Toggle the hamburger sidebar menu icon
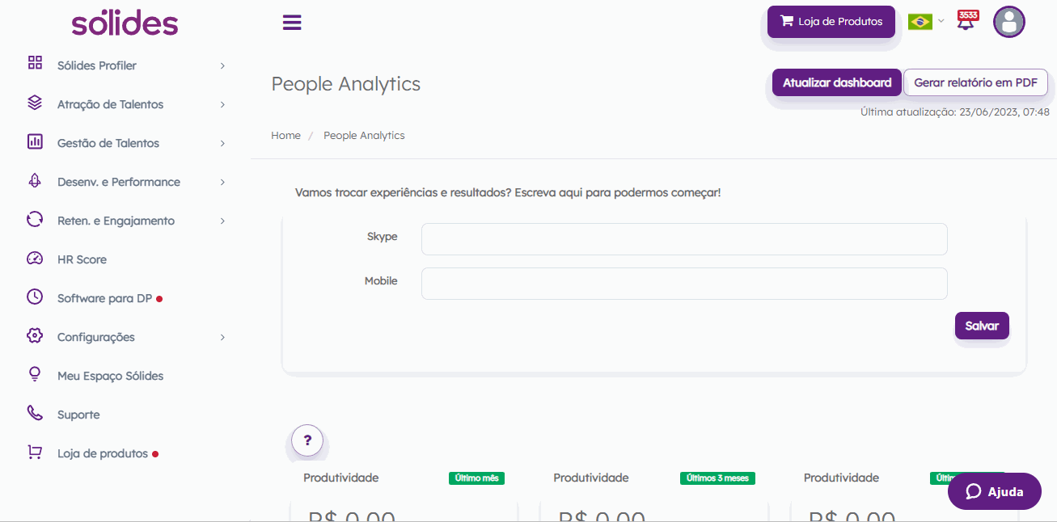The height and width of the screenshot is (522, 1057). (292, 23)
